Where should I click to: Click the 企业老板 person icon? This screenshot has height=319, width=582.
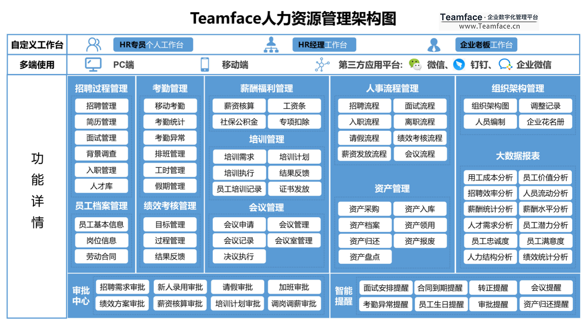pos(434,45)
